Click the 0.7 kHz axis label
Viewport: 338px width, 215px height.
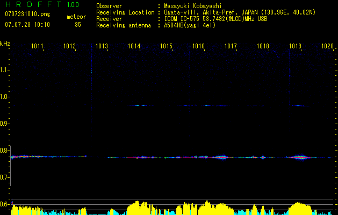point(4,177)
